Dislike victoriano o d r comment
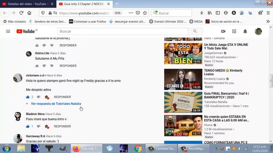Viewport: 273px width, 153px height. click(x=38, y=97)
